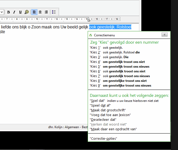Click "Voeg dat toe aan lexicon"
Screen dimensions: 178x150
coord(110,115)
